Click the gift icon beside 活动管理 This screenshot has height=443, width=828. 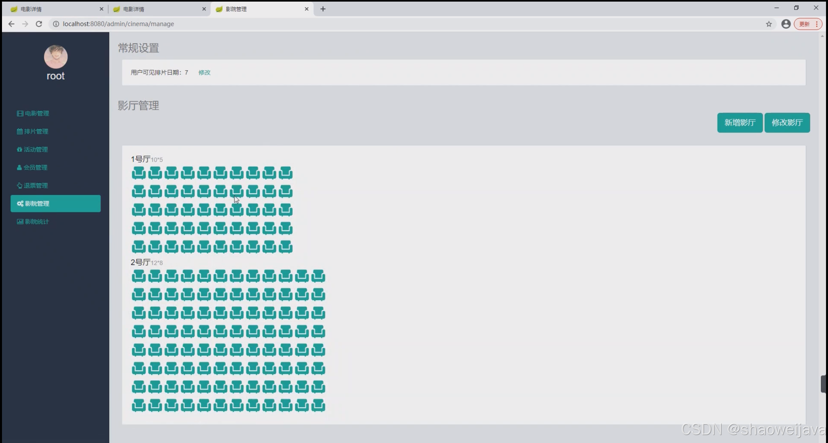pos(19,150)
